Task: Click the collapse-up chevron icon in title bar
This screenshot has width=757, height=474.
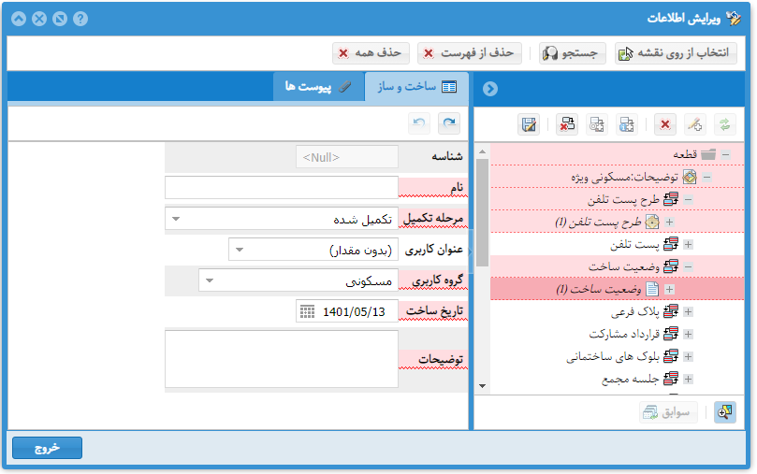Action: click(x=19, y=19)
